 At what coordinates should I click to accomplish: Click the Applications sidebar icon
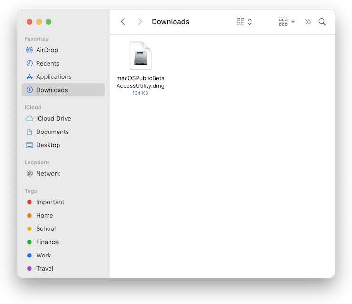[x=29, y=77]
